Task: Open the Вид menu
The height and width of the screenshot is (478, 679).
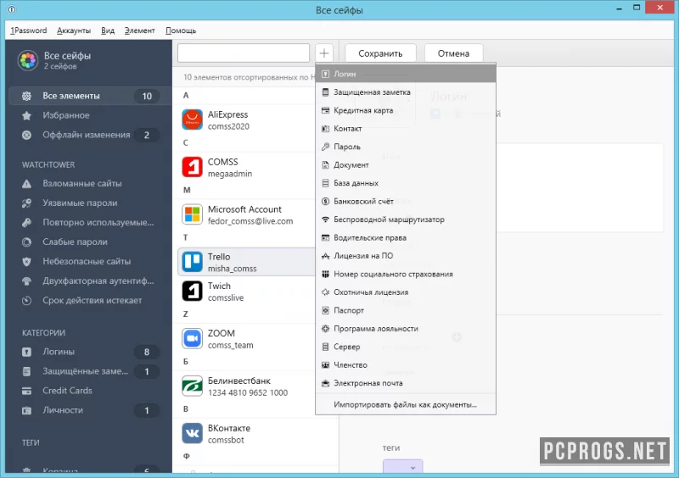Action: coord(108,31)
